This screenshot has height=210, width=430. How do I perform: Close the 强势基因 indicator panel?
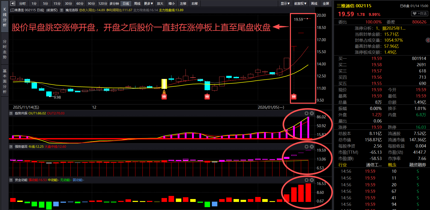pyautogui.click(x=312, y=147)
